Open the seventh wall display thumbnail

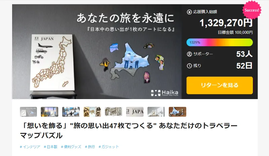pos(156,112)
